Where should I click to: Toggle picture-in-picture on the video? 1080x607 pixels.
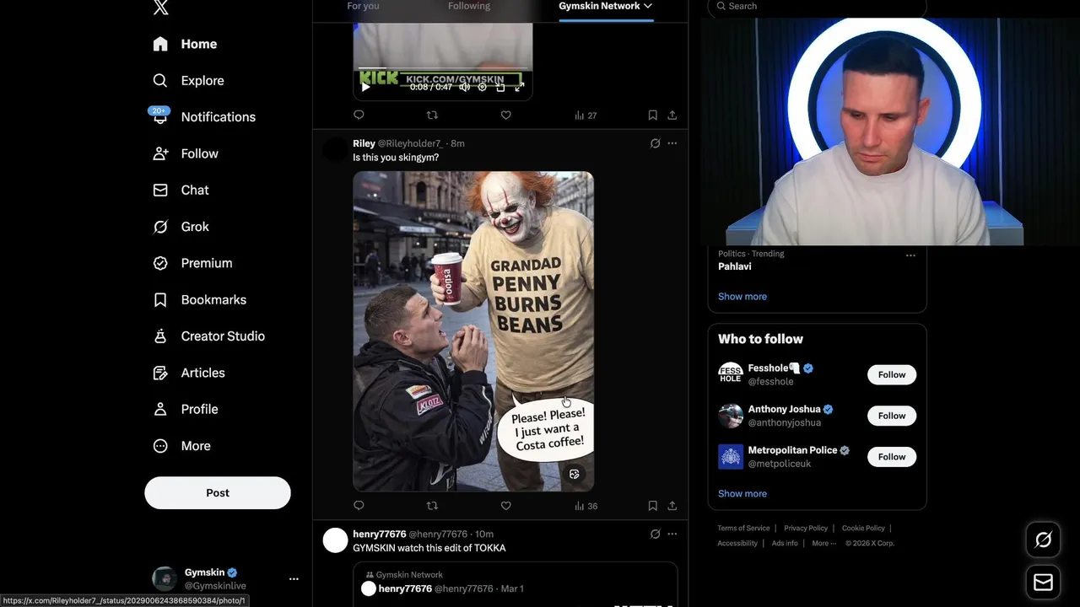[x=500, y=87]
